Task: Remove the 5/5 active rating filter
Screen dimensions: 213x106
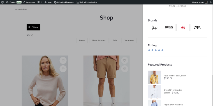Action: click(32, 35)
